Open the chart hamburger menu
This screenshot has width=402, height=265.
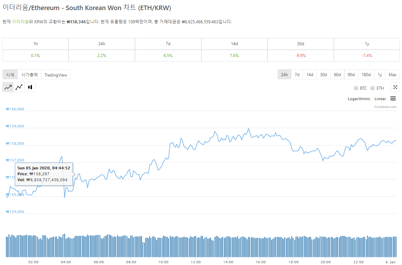pos(393,99)
